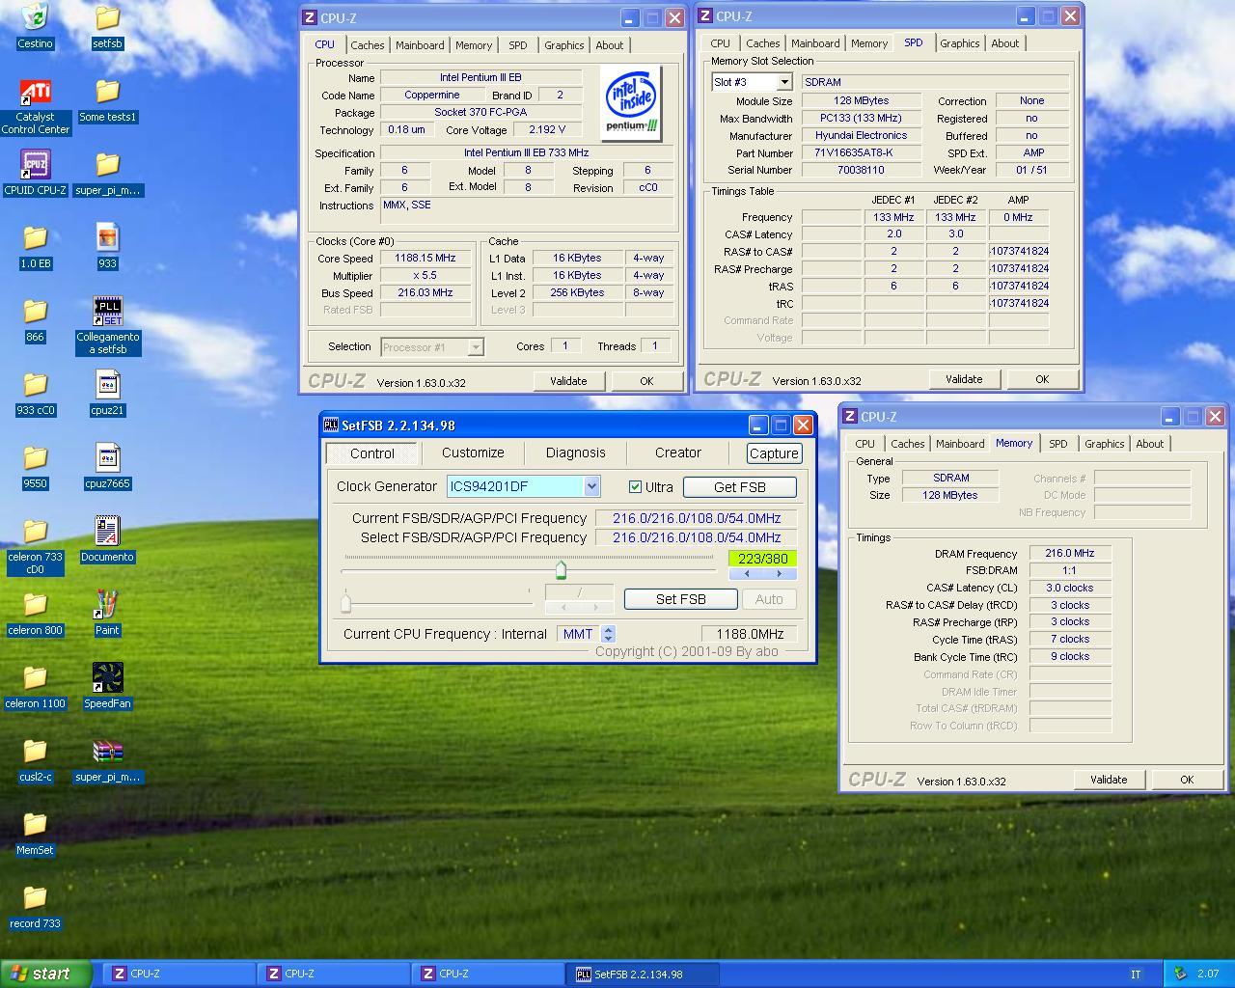Click the 223/380 green value field
This screenshot has height=988, width=1235.
pos(762,559)
